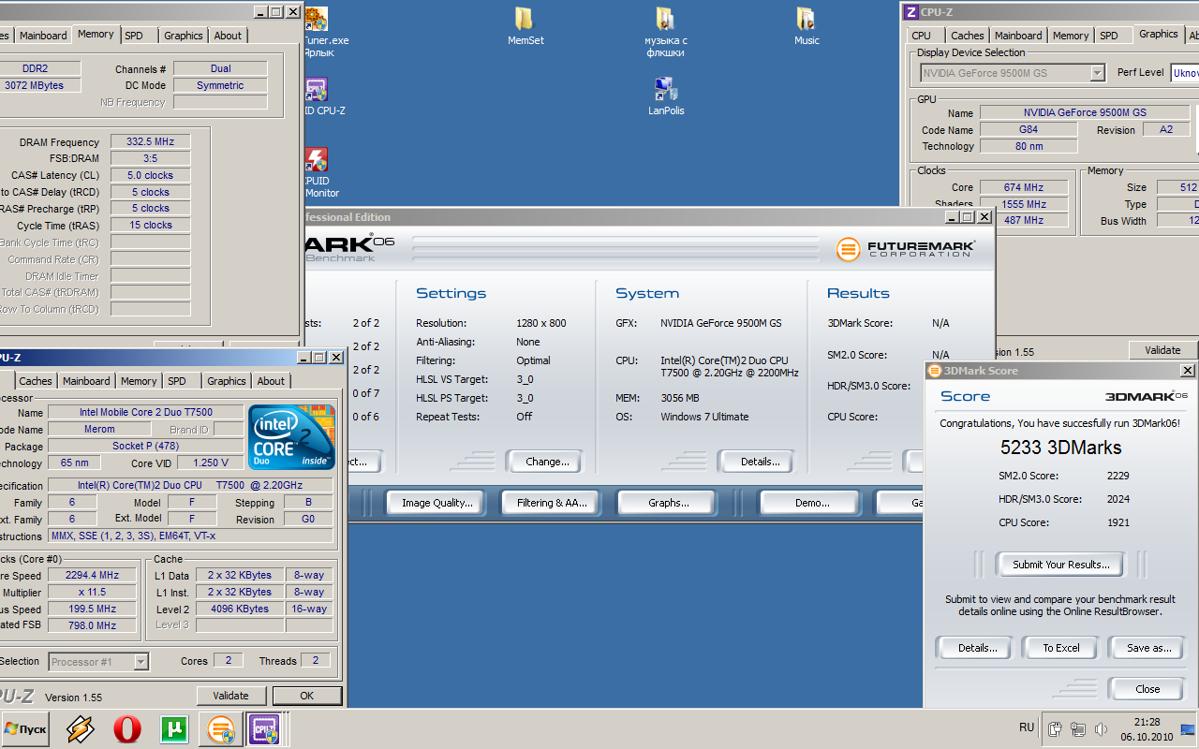This screenshot has height=749, width=1199.
Task: Open Memory tab in the CPU-Z processor window
Action: pos(139,381)
